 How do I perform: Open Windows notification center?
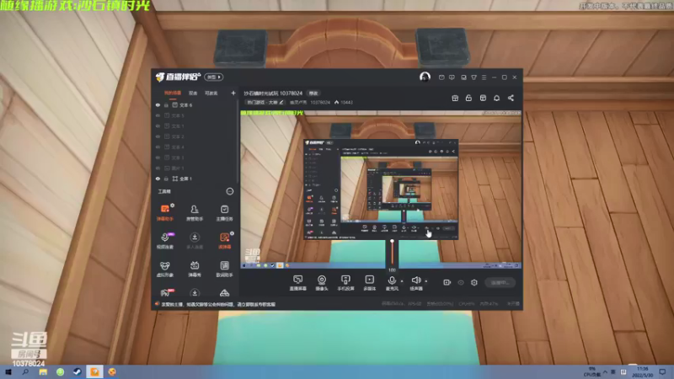662,371
